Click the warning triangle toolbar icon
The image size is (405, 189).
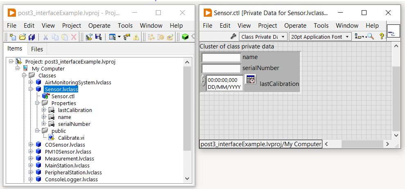click(136, 37)
